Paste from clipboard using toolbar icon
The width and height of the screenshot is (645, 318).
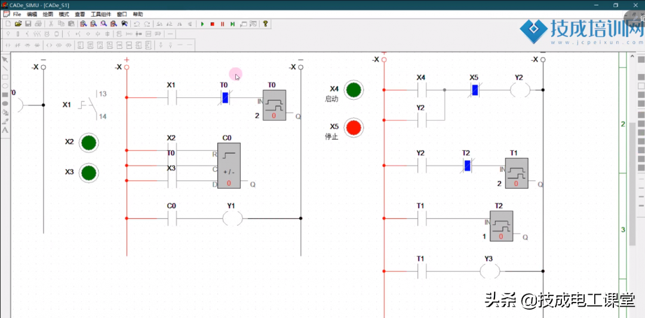pos(70,24)
